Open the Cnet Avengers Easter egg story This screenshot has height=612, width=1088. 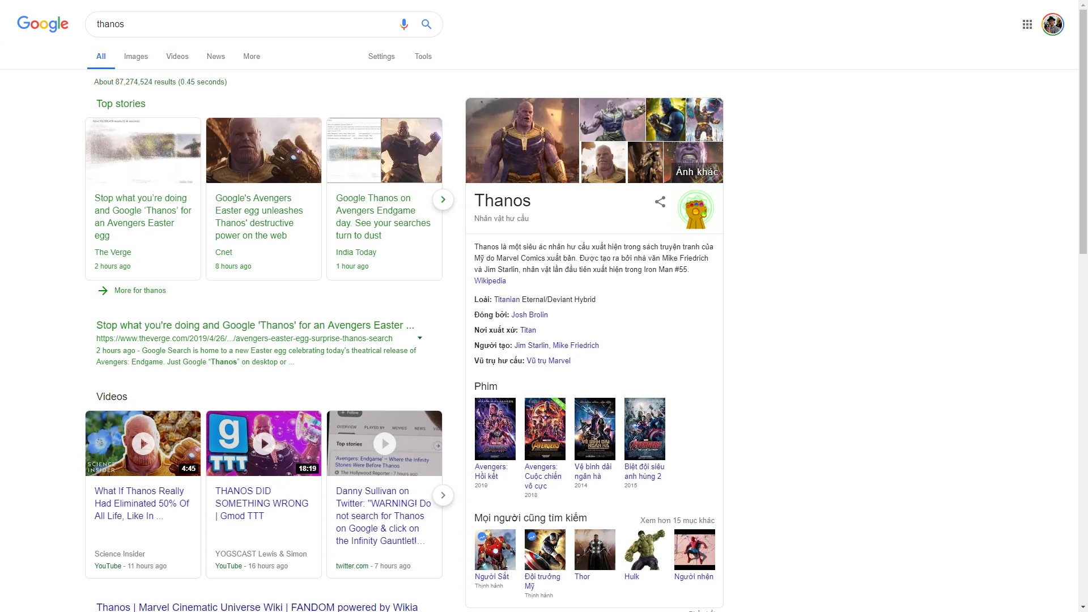point(263,199)
